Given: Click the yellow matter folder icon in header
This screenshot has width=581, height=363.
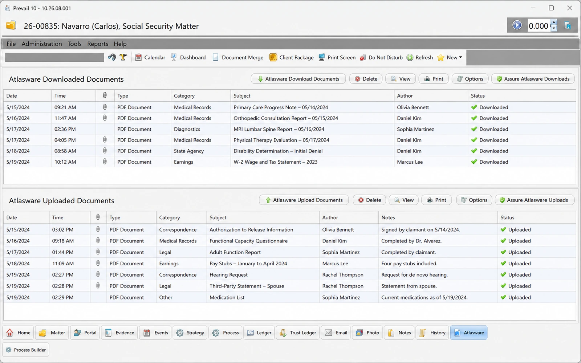Looking at the screenshot, I should [11, 25].
